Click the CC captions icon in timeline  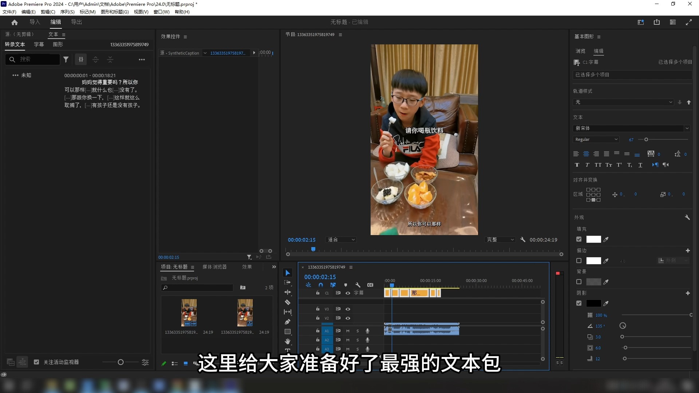coord(370,285)
